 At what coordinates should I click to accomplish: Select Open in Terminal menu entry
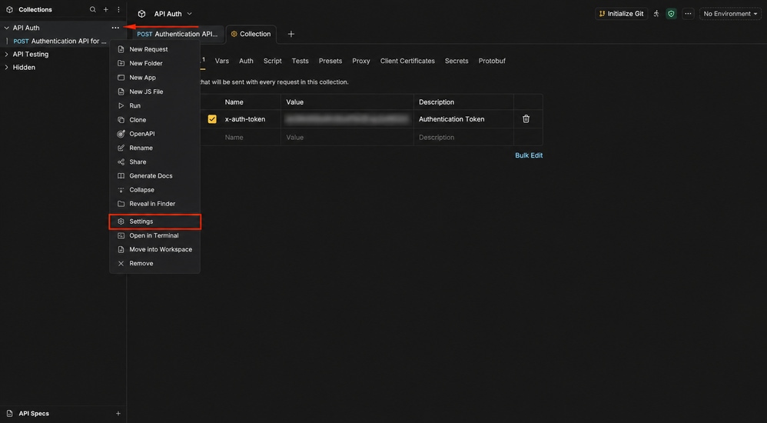pos(155,235)
